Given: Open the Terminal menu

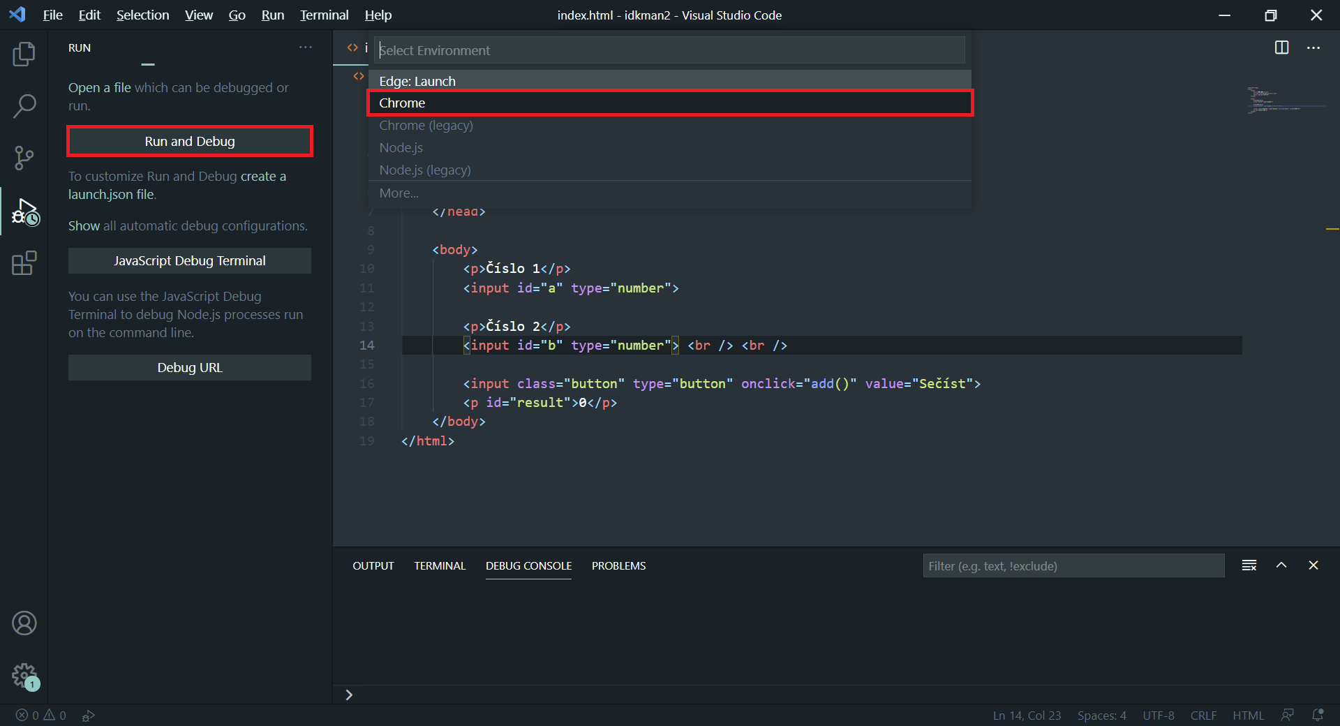Looking at the screenshot, I should [x=323, y=15].
